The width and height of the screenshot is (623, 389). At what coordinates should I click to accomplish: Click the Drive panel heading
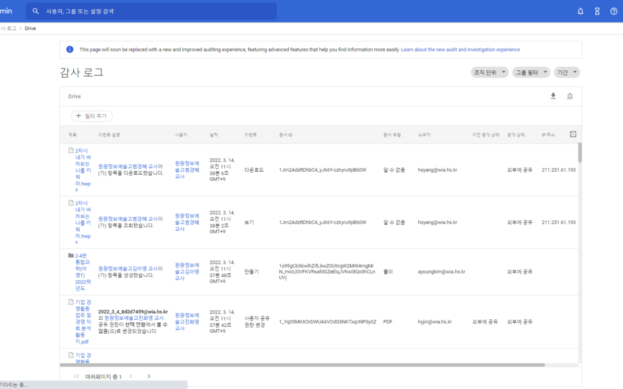click(74, 96)
